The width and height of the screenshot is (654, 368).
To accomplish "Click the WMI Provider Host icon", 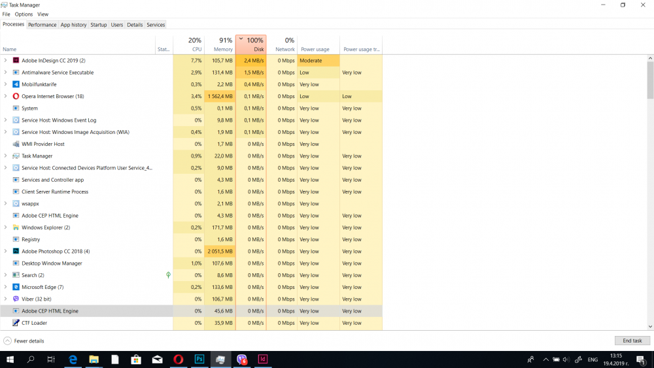I will 16,144.
